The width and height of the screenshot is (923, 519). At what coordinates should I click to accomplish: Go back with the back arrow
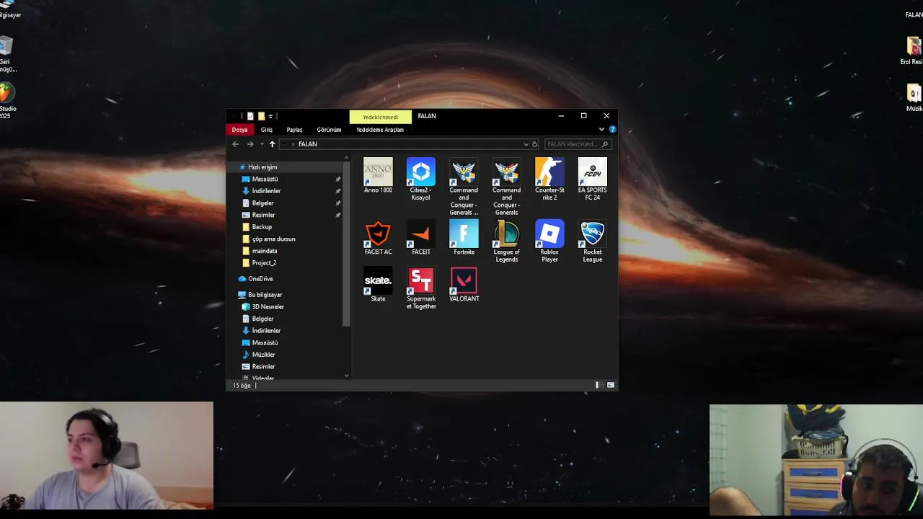pyautogui.click(x=235, y=144)
